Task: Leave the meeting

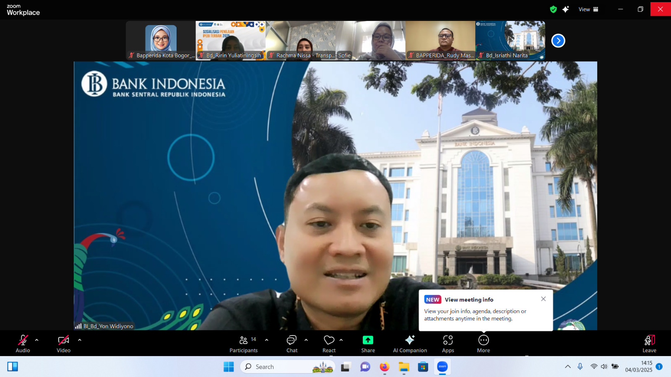Action: pyautogui.click(x=649, y=344)
